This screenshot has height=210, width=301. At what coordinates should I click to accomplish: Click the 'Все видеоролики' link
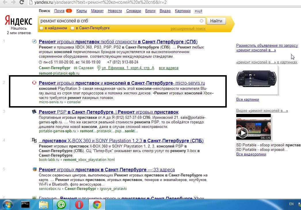(251, 154)
